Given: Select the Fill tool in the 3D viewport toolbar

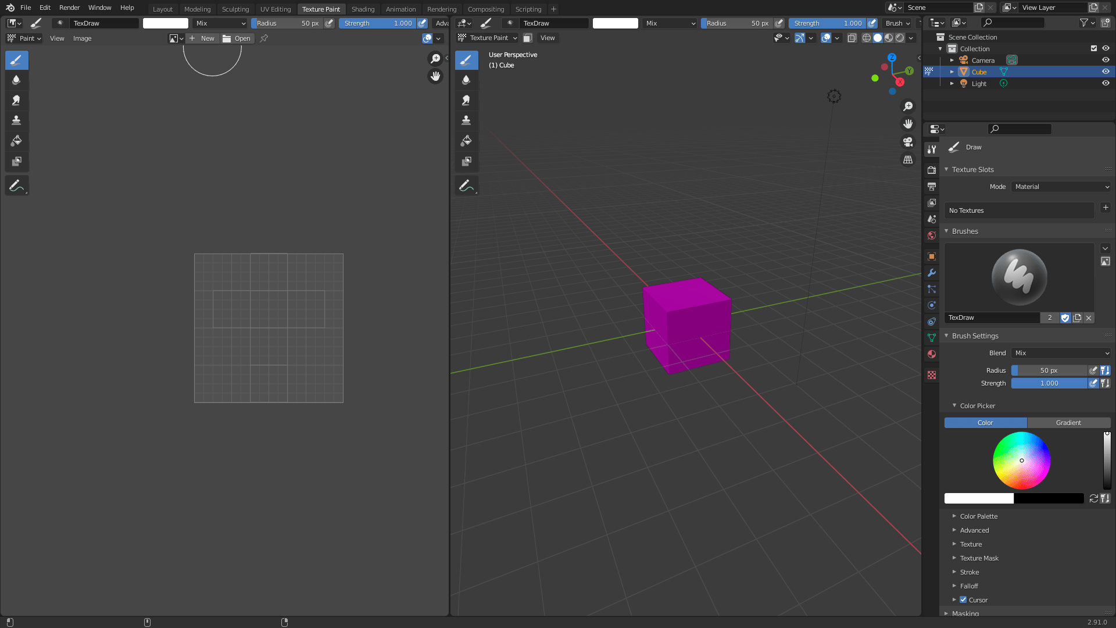Looking at the screenshot, I should (466, 140).
